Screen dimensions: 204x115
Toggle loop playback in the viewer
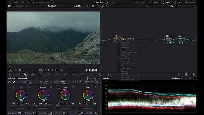pos(62,70)
